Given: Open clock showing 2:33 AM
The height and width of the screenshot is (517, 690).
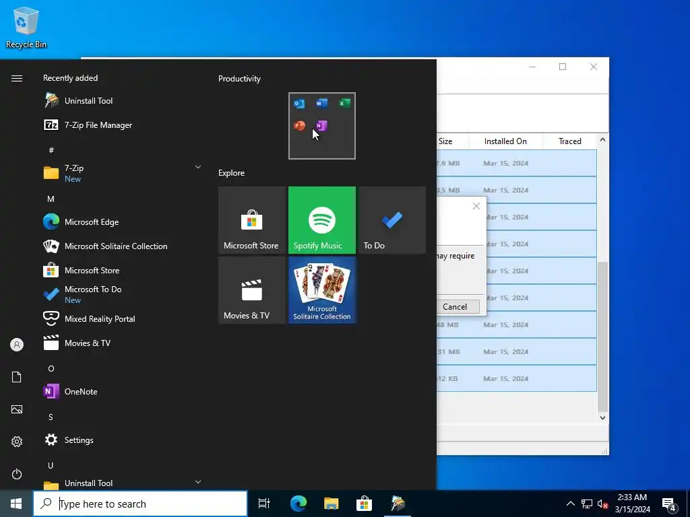Looking at the screenshot, I should (x=632, y=504).
